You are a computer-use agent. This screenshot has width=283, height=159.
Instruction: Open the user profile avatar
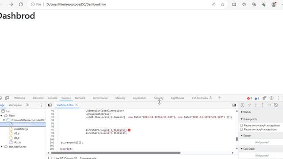[x=274, y=4]
